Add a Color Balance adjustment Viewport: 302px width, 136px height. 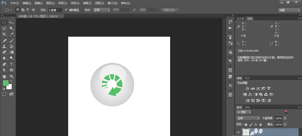click(x=250, y=95)
